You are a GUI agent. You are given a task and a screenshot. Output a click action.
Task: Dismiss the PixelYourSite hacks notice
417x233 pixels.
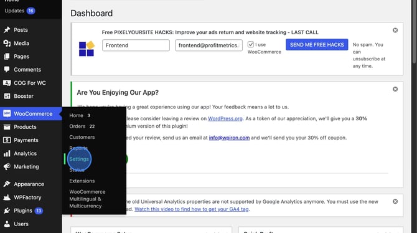click(395, 31)
